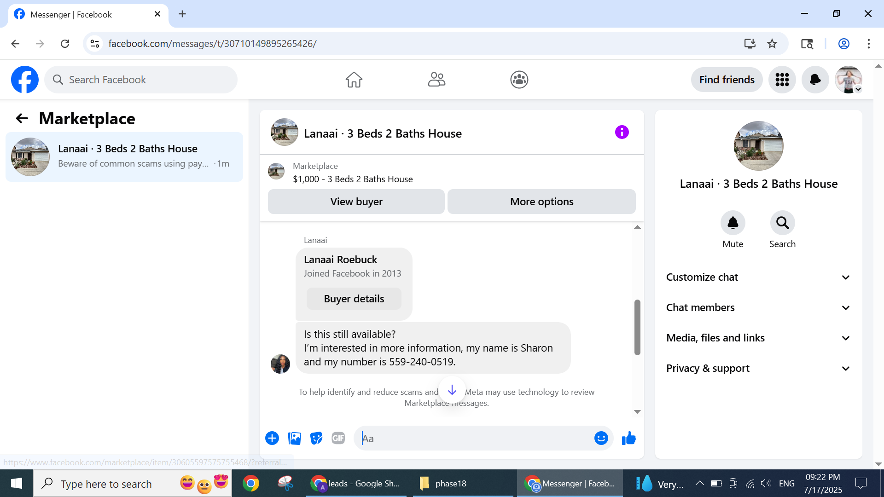Viewport: 884px width, 497px height.
Task: Toggle conversation information with purple info icon
Action: (622, 133)
